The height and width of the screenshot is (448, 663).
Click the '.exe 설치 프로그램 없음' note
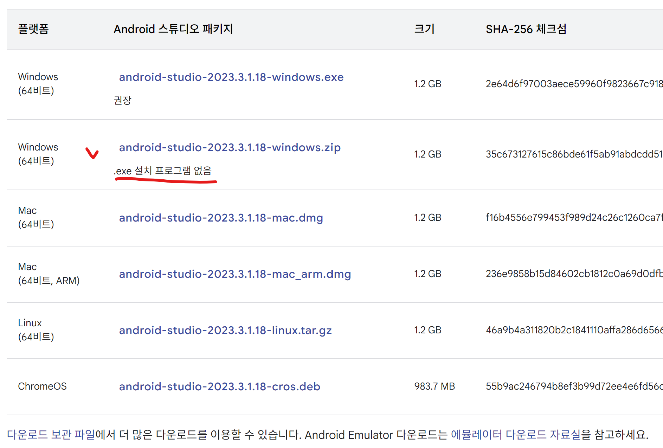[163, 171]
